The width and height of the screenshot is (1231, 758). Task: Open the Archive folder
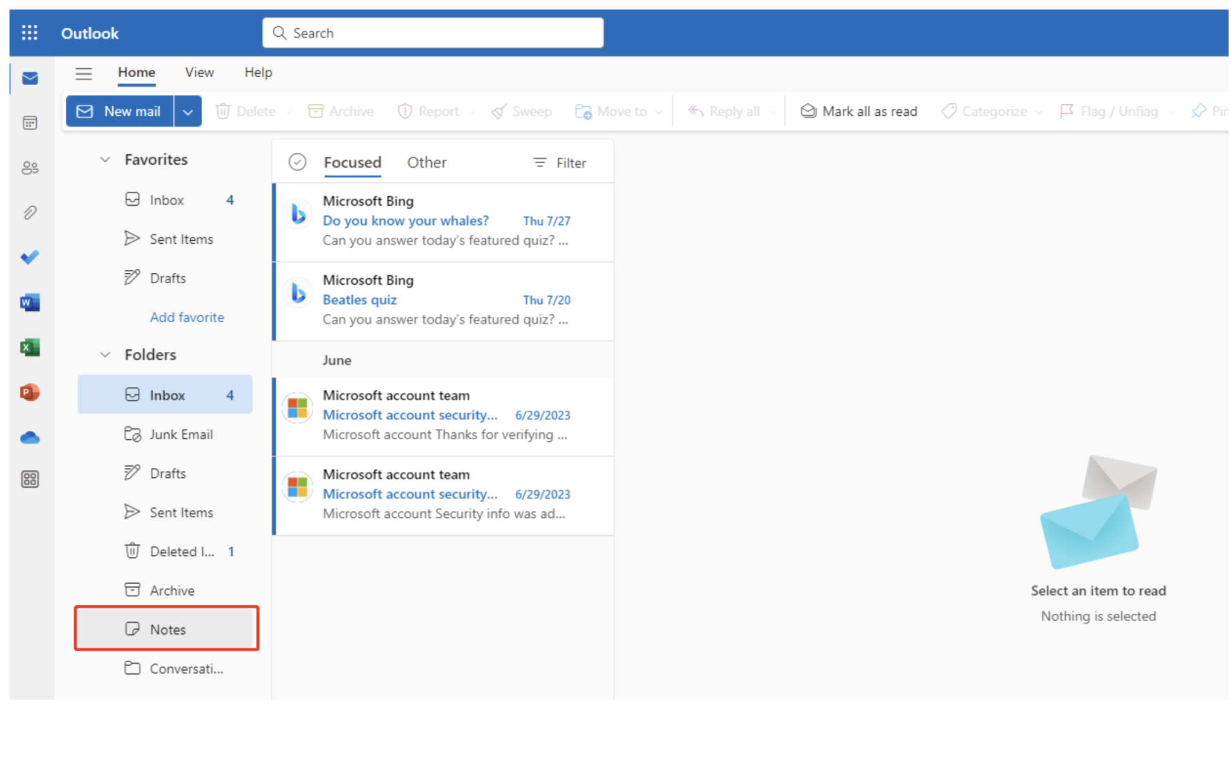tap(165, 590)
